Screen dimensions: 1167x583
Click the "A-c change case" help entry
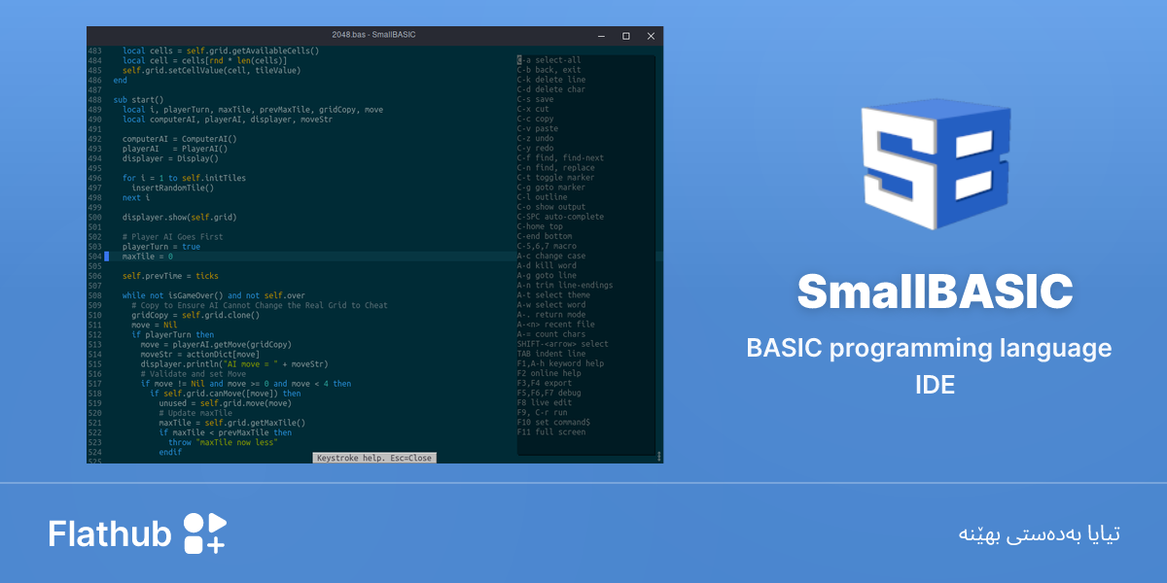(551, 256)
